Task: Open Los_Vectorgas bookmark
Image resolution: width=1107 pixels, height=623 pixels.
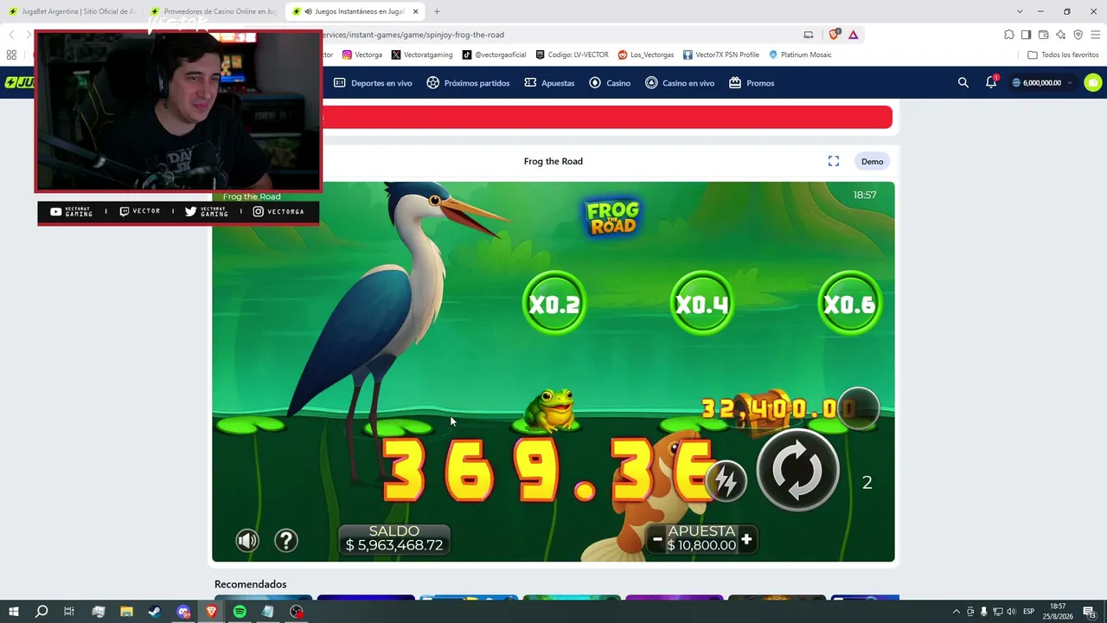Action: [646, 55]
